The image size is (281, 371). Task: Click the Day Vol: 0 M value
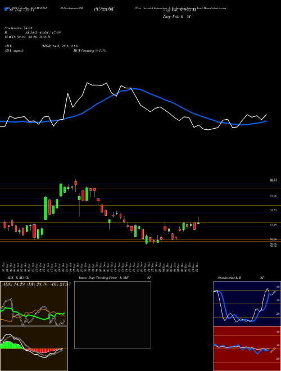tap(176, 16)
